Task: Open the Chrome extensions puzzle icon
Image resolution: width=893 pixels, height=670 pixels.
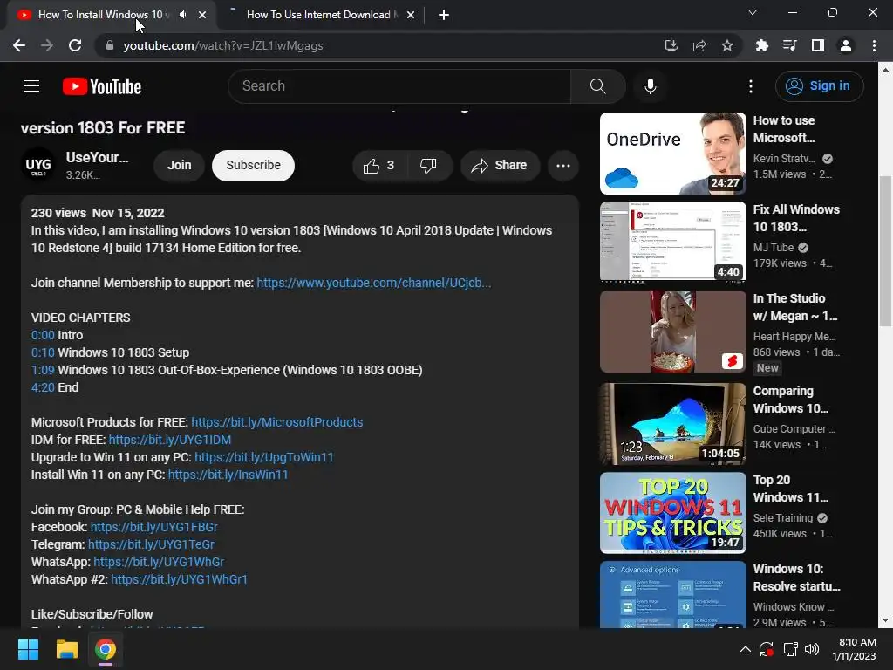Action: click(761, 45)
